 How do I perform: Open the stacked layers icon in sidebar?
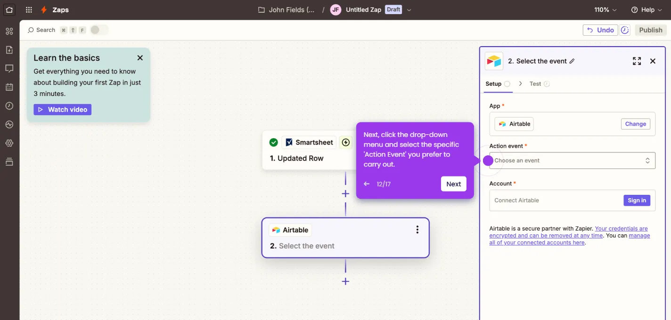[9, 162]
